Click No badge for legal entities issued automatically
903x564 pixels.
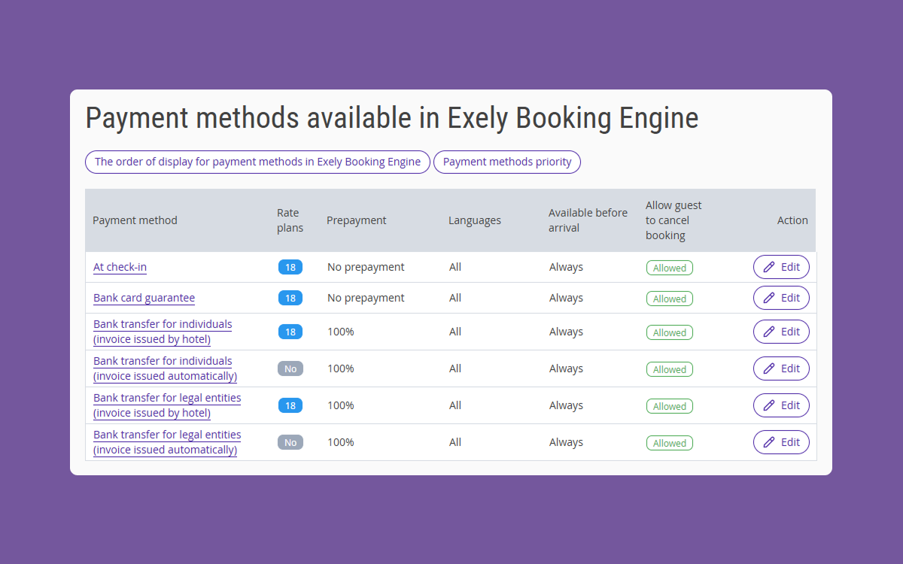(x=290, y=442)
